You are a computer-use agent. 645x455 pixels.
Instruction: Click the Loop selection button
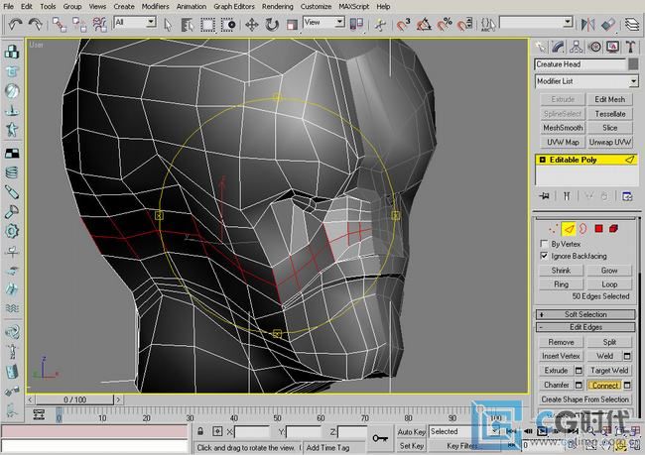(609, 284)
